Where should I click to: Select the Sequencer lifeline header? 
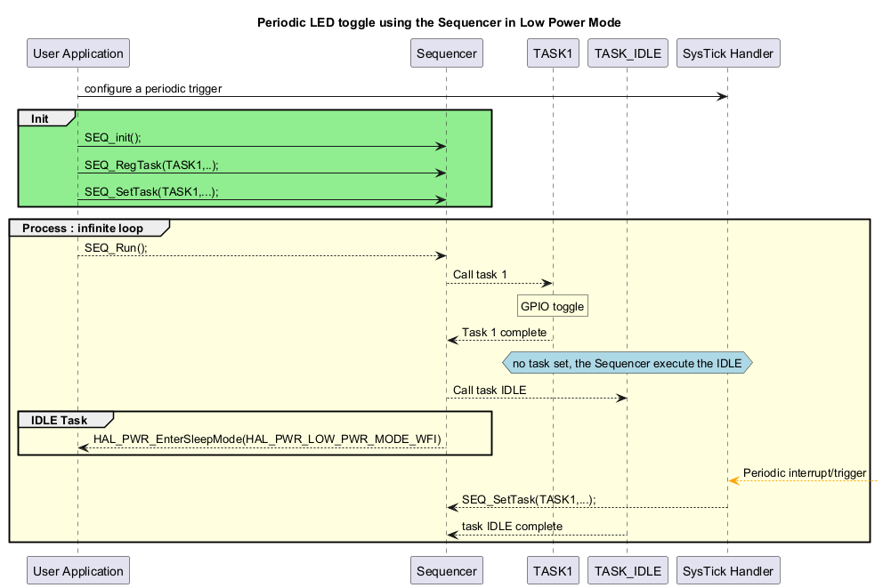tap(446, 52)
